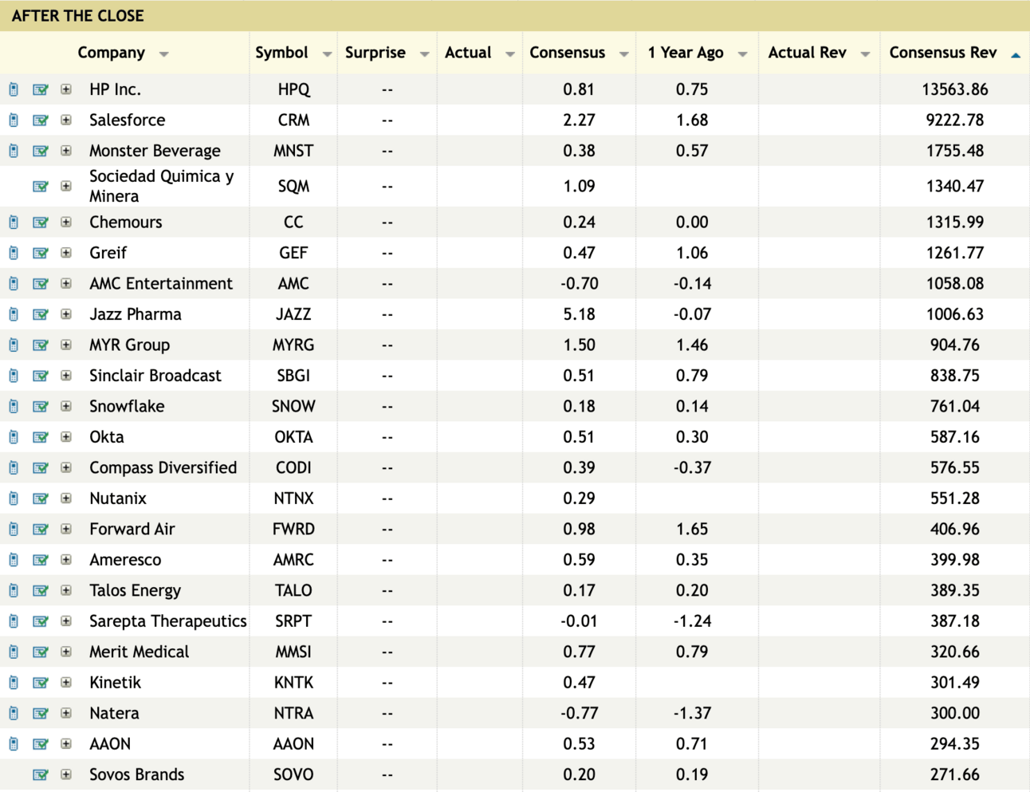
Task: Open the Kinetik company name
Action: click(x=115, y=683)
